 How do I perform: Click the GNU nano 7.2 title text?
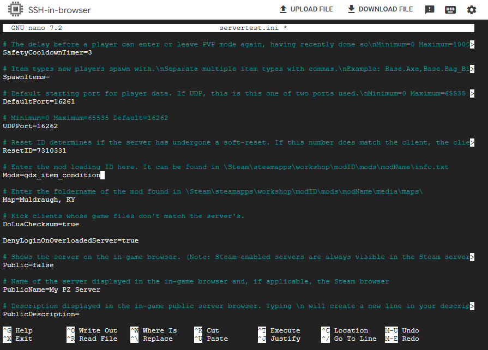coord(37,28)
